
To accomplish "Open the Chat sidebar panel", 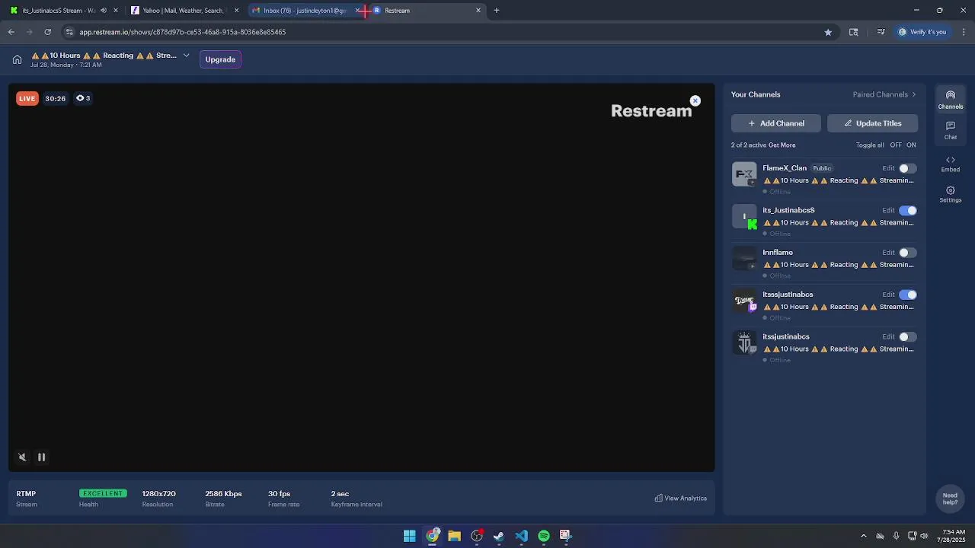I will pos(950,130).
